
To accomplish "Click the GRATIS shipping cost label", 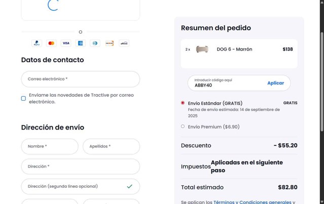I will (x=291, y=103).
